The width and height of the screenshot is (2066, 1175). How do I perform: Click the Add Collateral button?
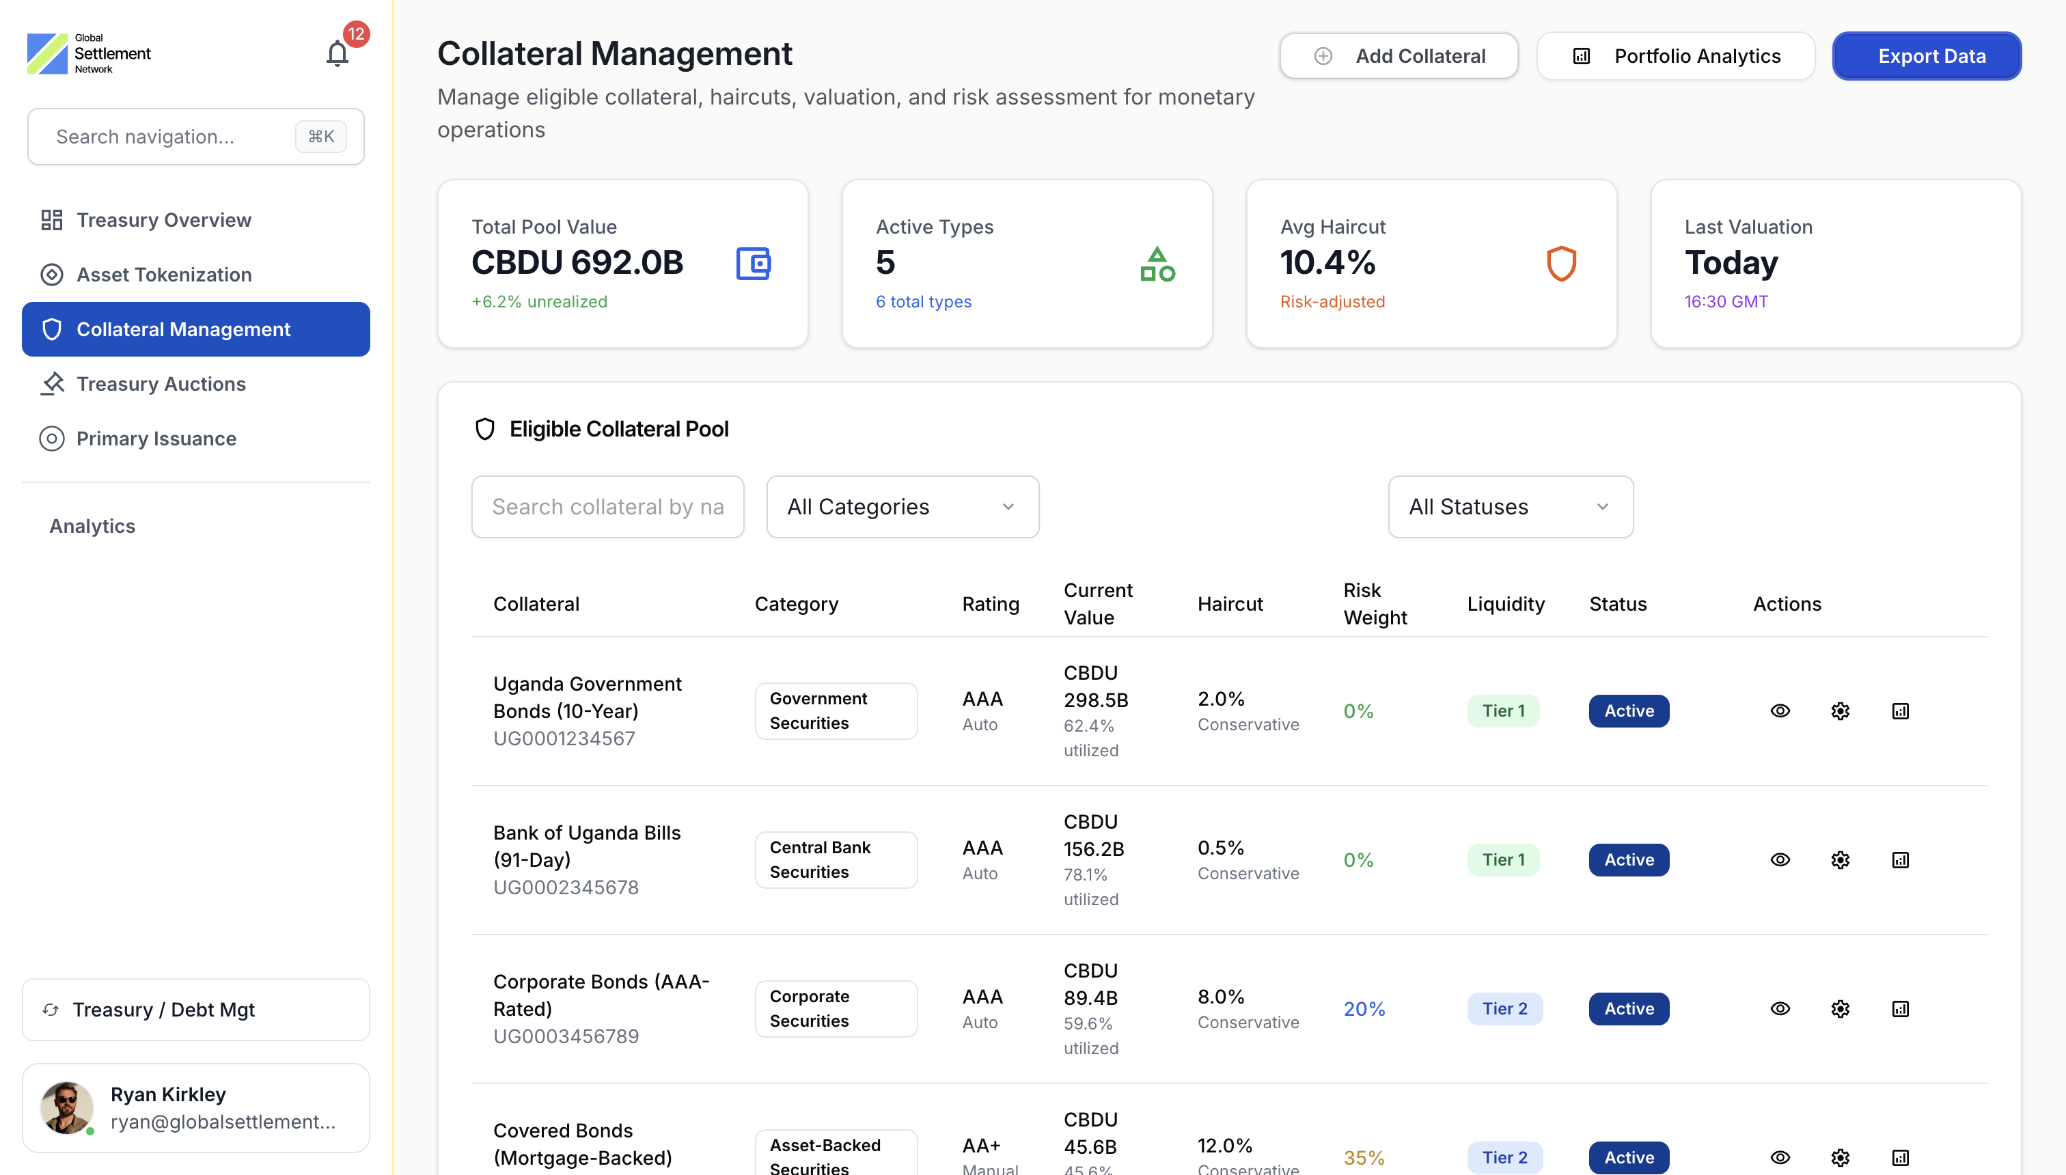pyautogui.click(x=1399, y=56)
